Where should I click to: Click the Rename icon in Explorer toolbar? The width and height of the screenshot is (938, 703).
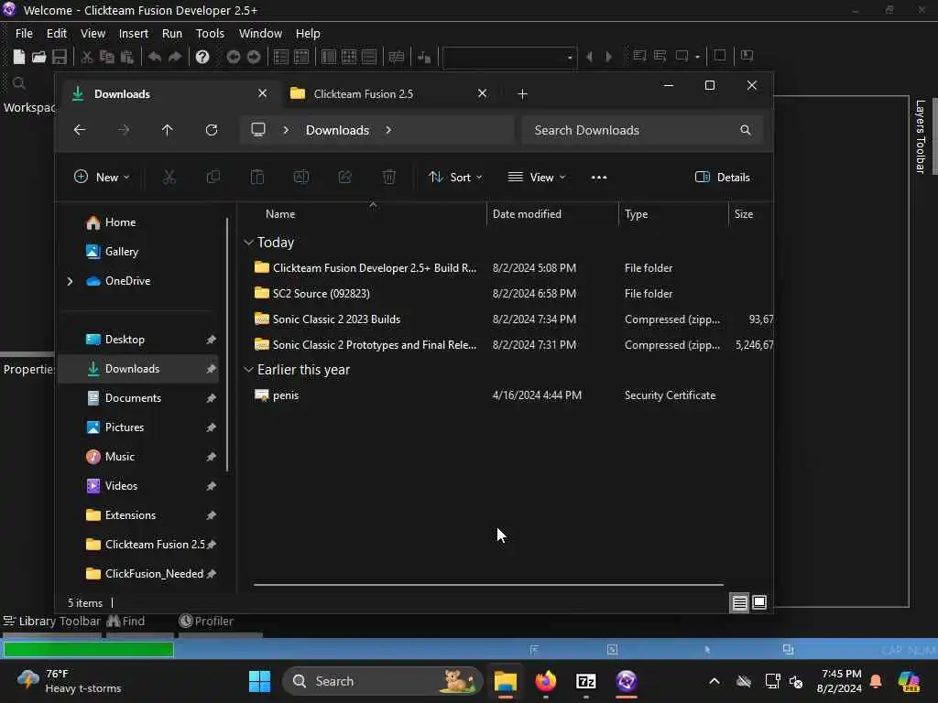coord(300,177)
